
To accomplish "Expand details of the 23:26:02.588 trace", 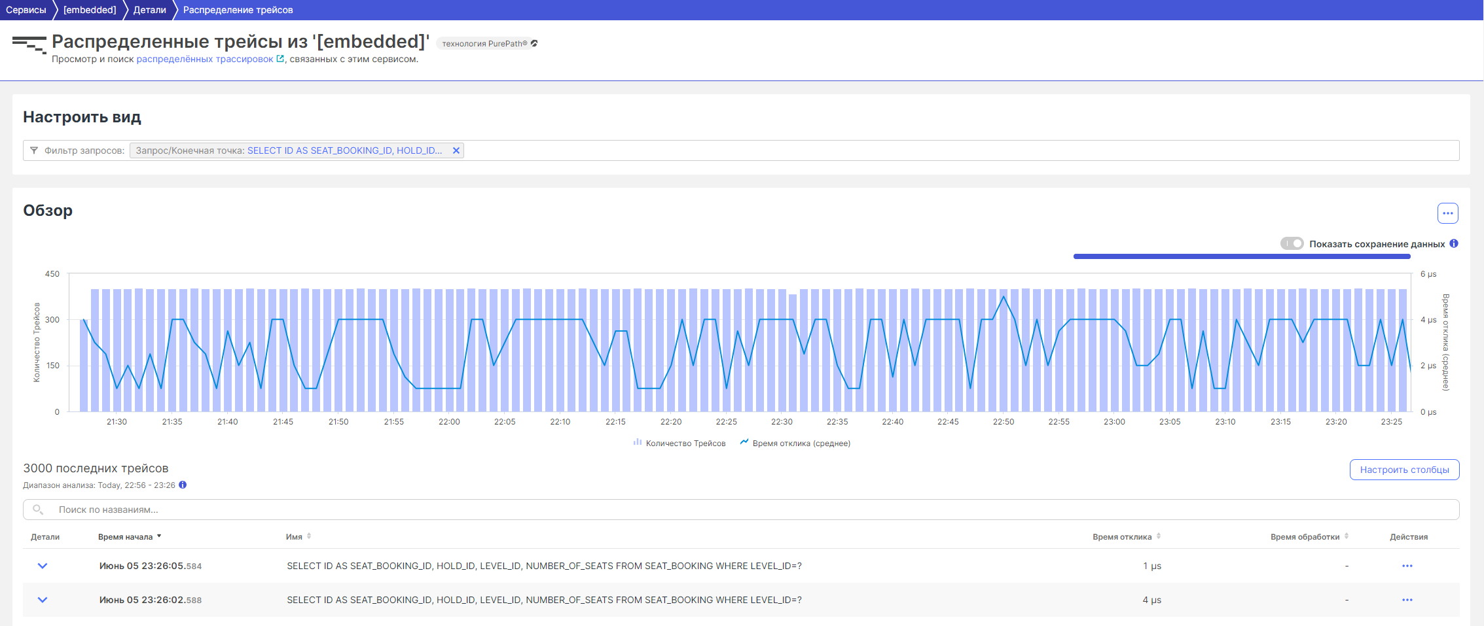I will 43,600.
